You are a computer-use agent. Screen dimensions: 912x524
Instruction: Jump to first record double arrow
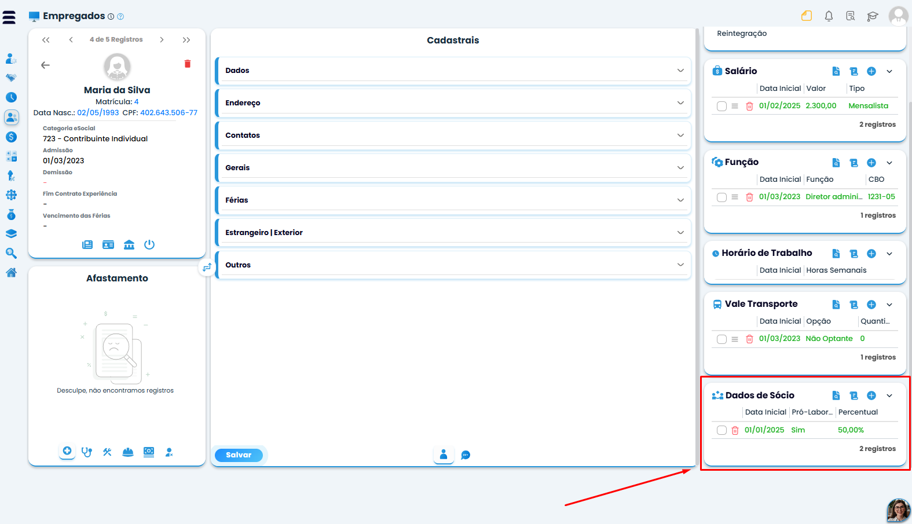point(46,40)
